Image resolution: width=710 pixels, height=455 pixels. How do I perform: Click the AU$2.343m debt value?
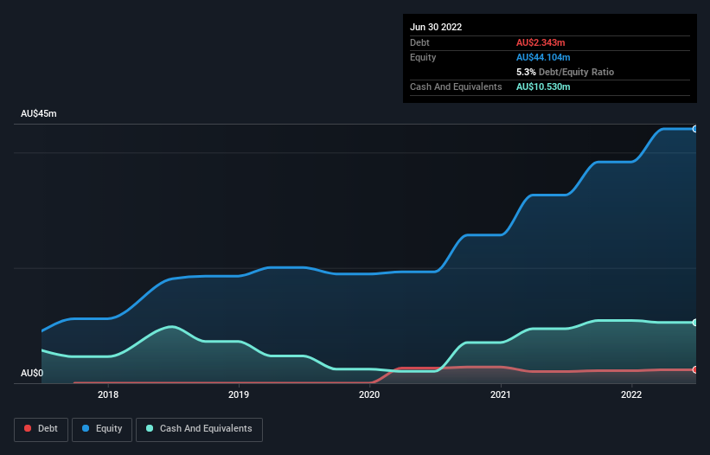(x=540, y=42)
